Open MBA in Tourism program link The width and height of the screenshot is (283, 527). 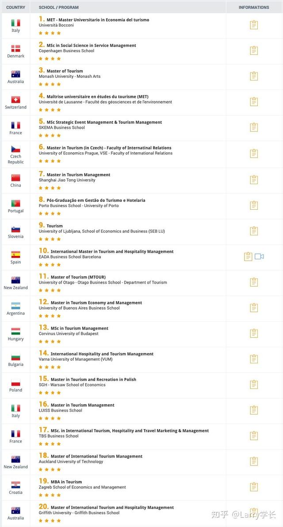coord(66,481)
